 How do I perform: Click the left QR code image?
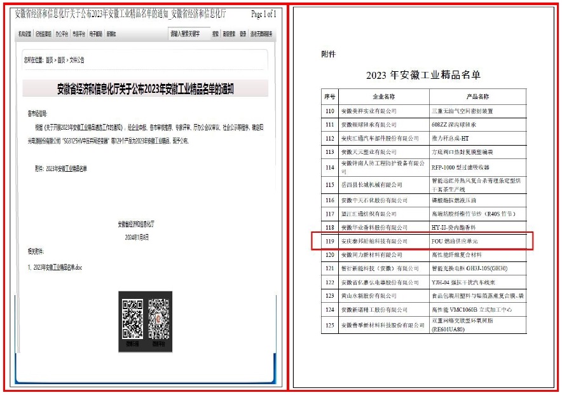click(x=132, y=319)
